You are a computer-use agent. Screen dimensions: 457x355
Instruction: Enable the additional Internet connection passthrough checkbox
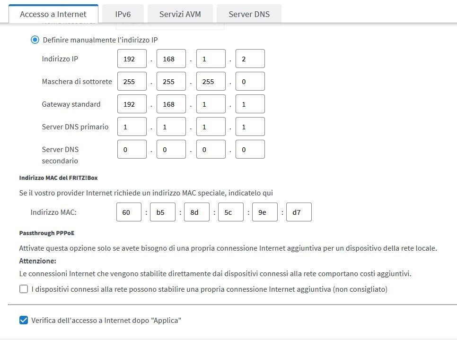pos(24,289)
